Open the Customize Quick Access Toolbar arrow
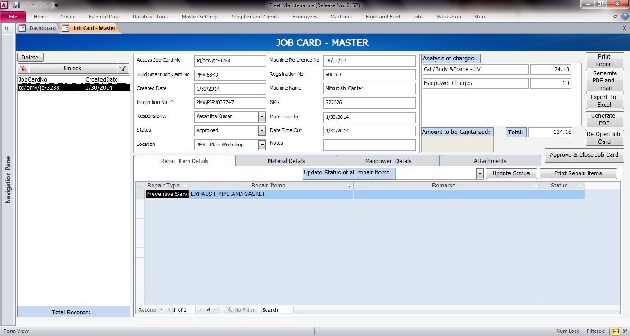Image resolution: width=630 pixels, height=336 pixels. (56, 5)
